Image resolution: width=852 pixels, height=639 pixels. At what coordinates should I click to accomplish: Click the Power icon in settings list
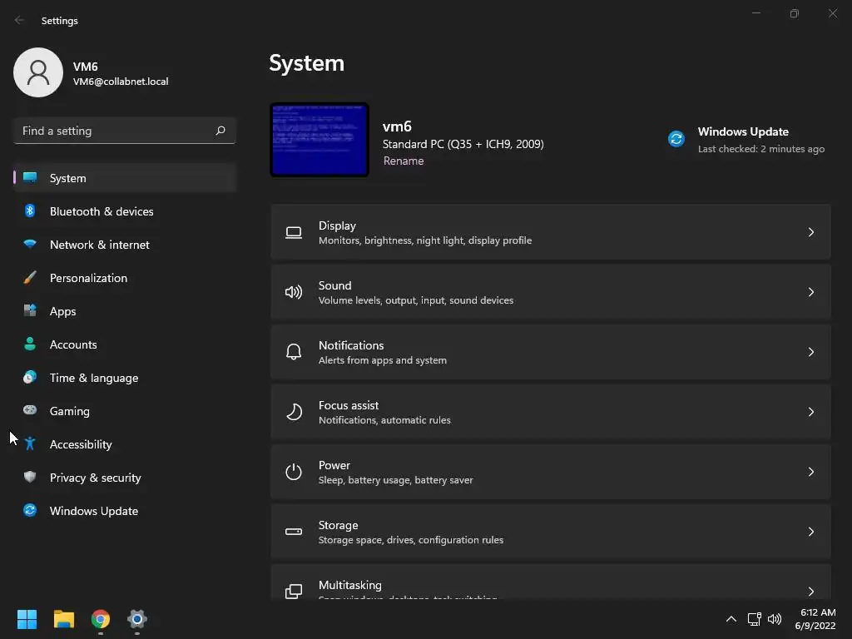pyautogui.click(x=294, y=472)
